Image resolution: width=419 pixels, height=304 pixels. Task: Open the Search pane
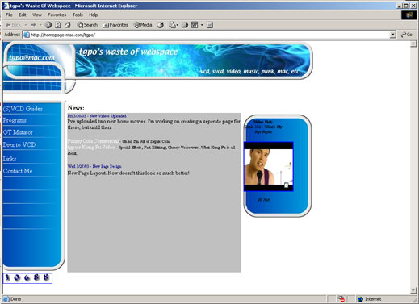pyautogui.click(x=87, y=25)
